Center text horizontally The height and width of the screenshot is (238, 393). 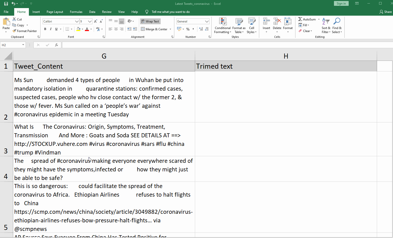pyautogui.click(x=116, y=29)
